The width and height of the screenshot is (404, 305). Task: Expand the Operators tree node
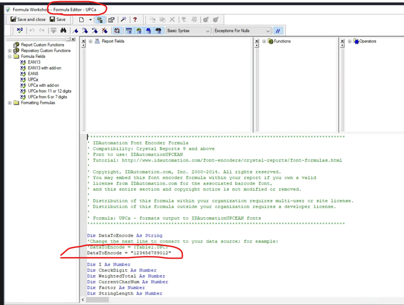(x=350, y=41)
